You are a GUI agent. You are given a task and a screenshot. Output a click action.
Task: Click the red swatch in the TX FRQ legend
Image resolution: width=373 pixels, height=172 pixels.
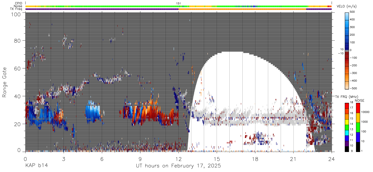coord(347,106)
